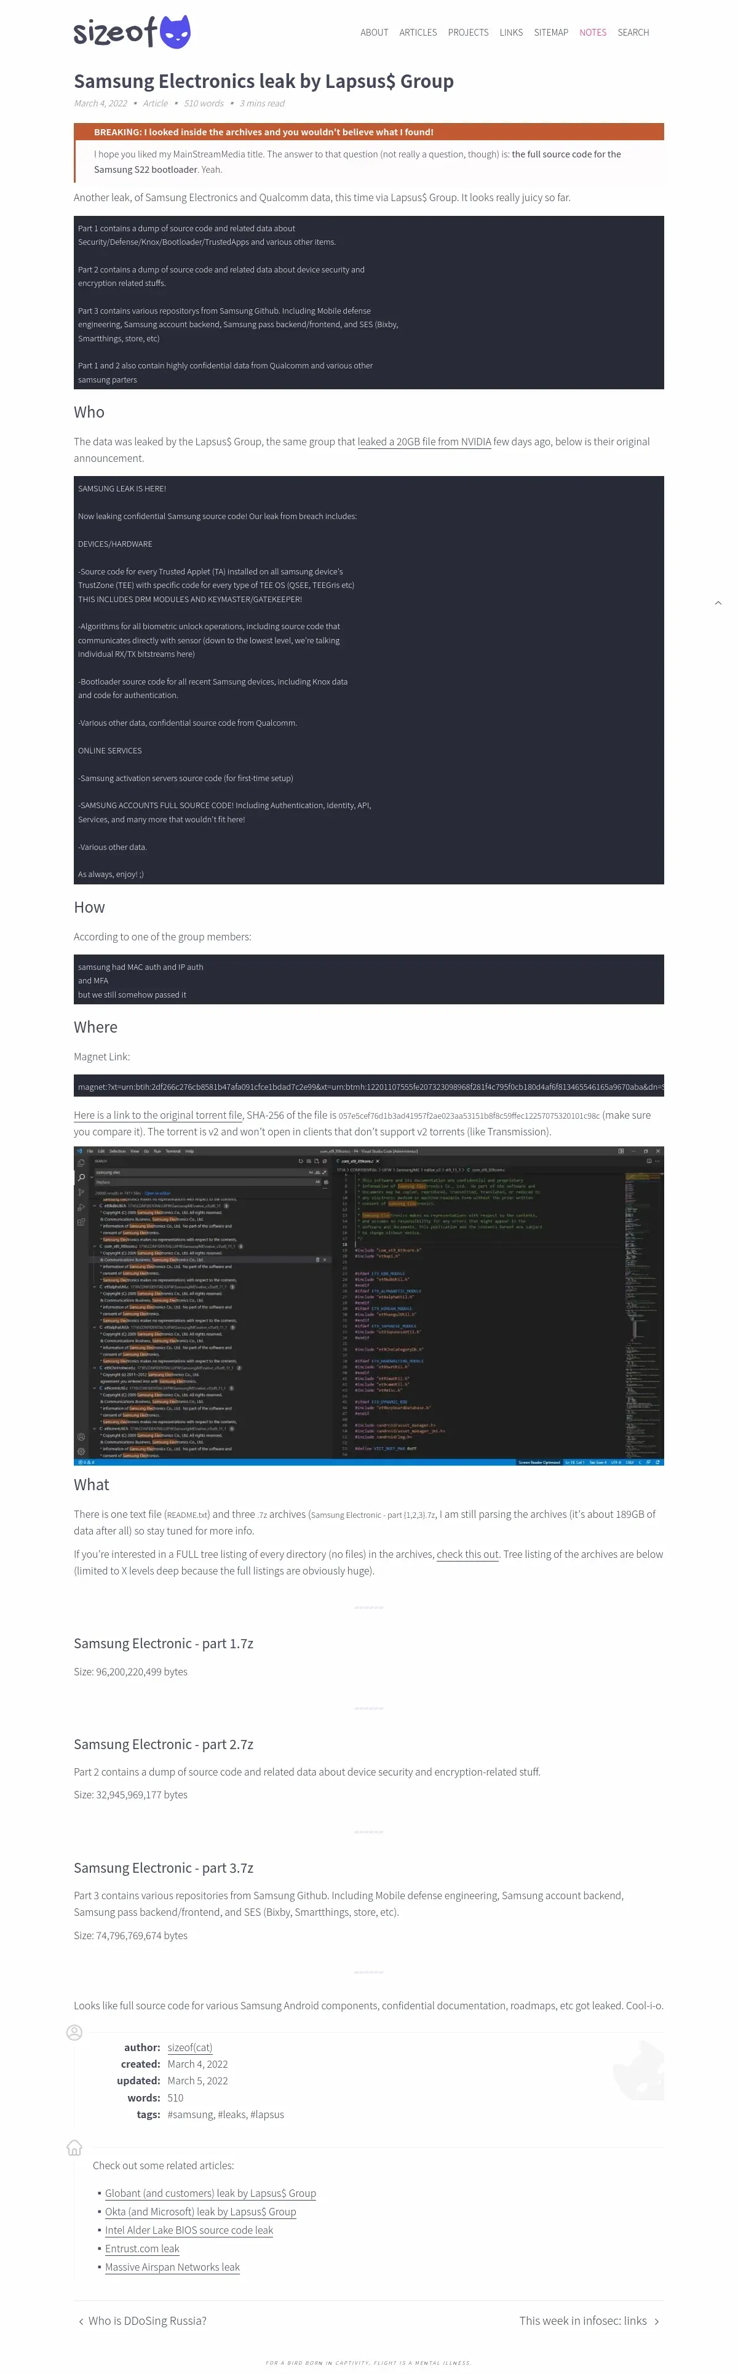Viewport: 738px width, 2374px height.
Task: Click the 'Who' section heading
Action: 89,412
